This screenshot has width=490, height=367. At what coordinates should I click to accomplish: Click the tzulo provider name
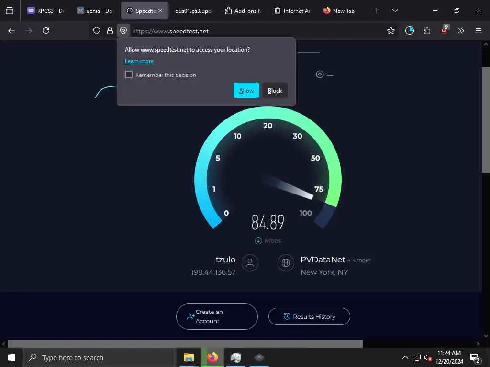pos(226,259)
